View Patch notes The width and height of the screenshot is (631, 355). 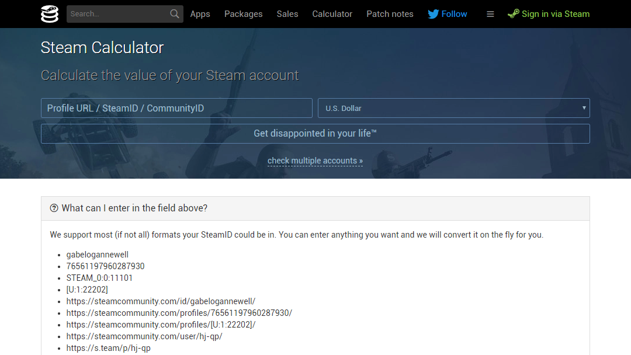point(390,14)
